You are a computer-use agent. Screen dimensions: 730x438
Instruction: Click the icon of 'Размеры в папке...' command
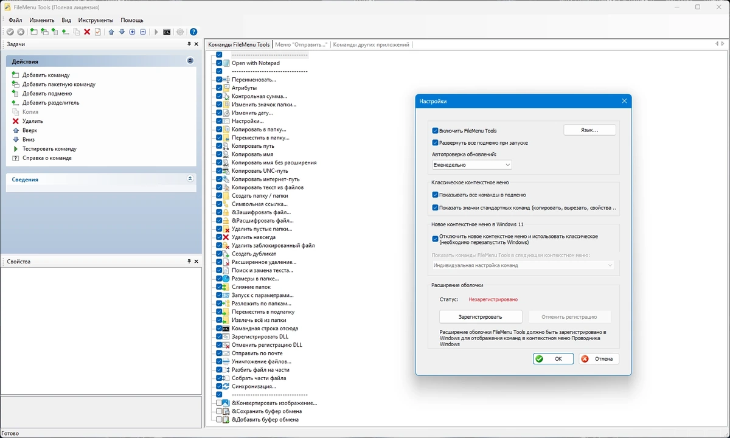tap(226, 279)
